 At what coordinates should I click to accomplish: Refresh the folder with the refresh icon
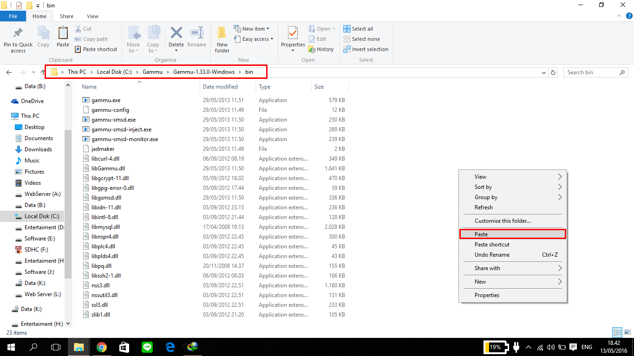553,72
